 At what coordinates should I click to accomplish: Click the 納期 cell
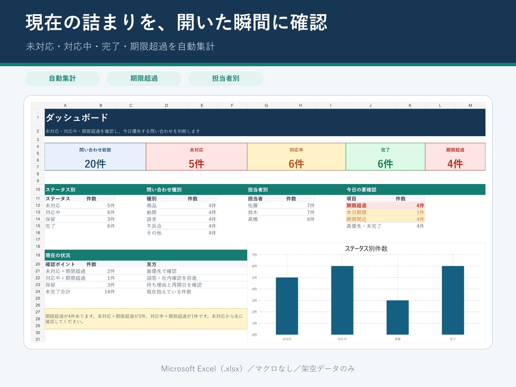(166, 212)
